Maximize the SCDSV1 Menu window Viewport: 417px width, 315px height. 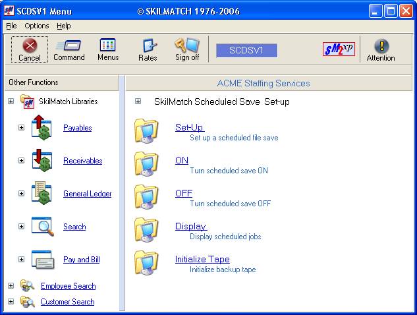tap(391, 11)
